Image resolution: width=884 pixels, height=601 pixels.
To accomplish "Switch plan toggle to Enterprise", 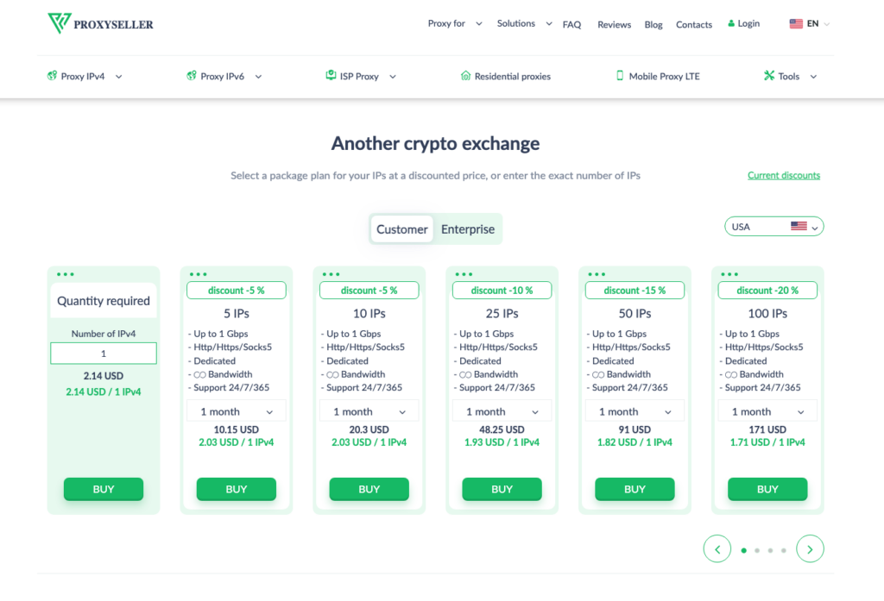I will pyautogui.click(x=467, y=229).
